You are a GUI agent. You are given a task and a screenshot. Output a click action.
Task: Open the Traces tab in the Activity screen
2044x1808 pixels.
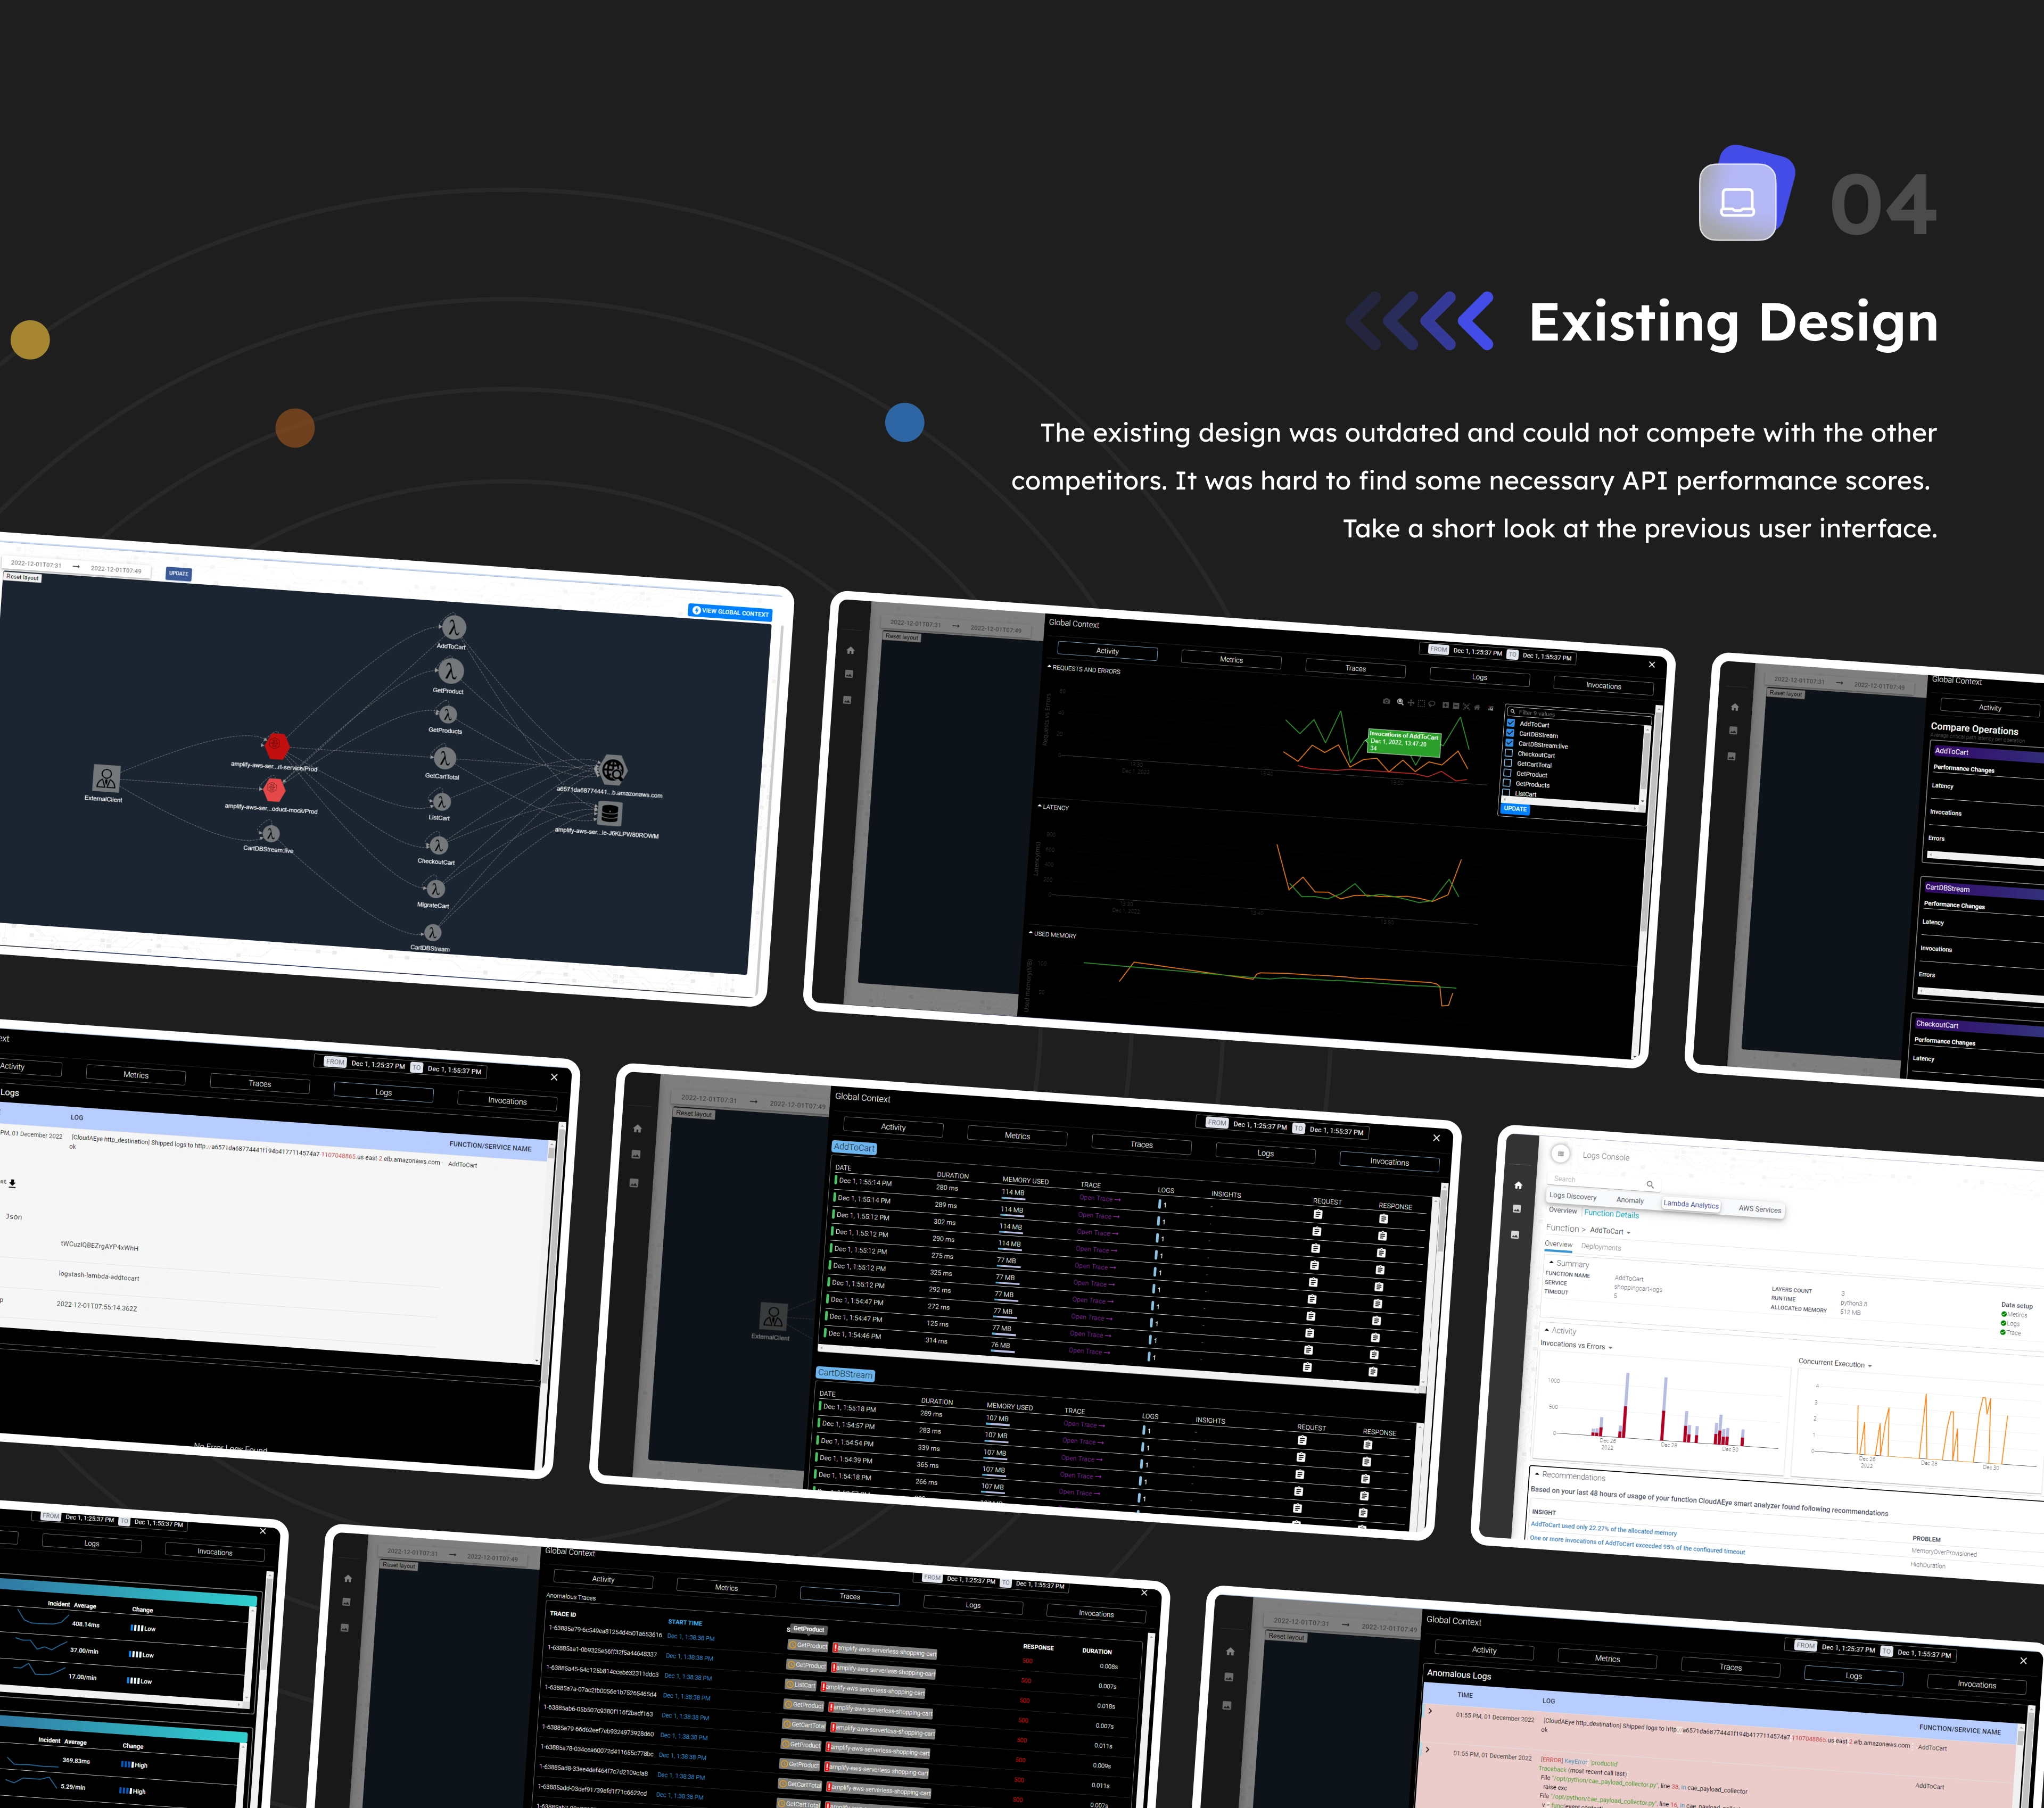(x=1355, y=669)
